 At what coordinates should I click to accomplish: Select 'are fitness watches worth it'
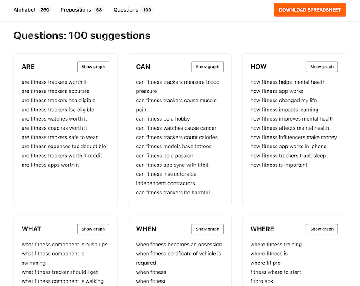(x=55, y=119)
